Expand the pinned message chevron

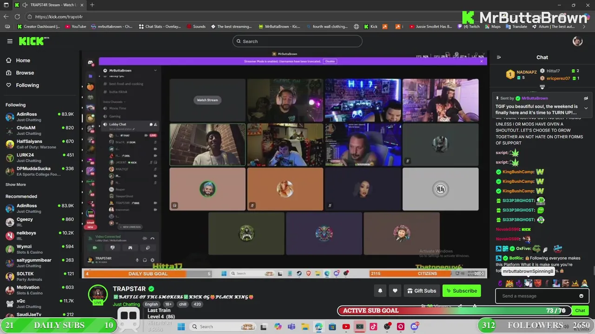pos(586,108)
